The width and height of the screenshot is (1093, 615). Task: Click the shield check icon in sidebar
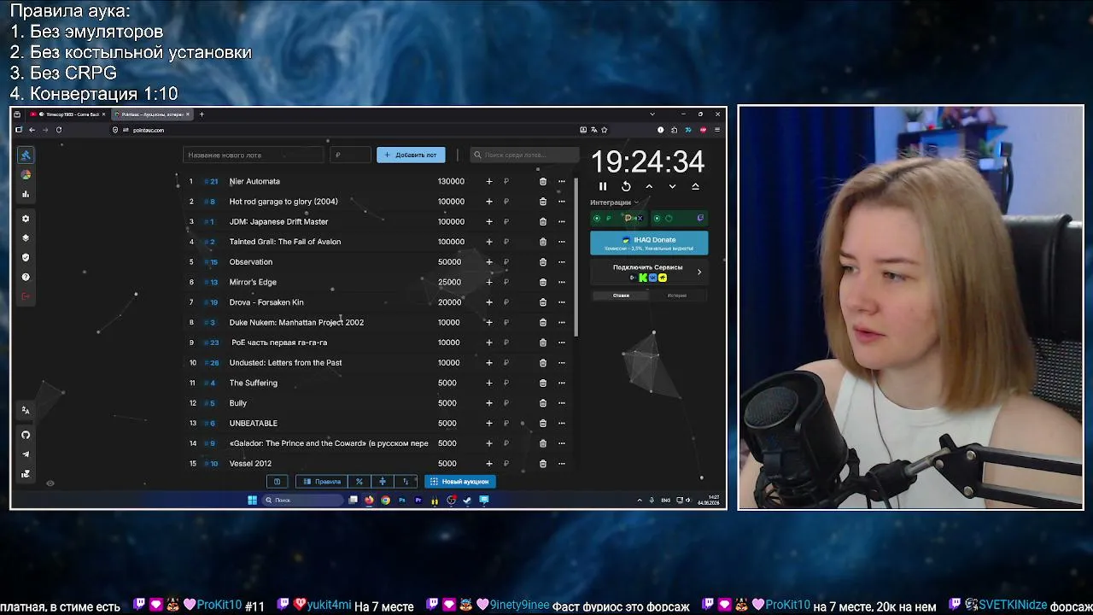click(26, 257)
